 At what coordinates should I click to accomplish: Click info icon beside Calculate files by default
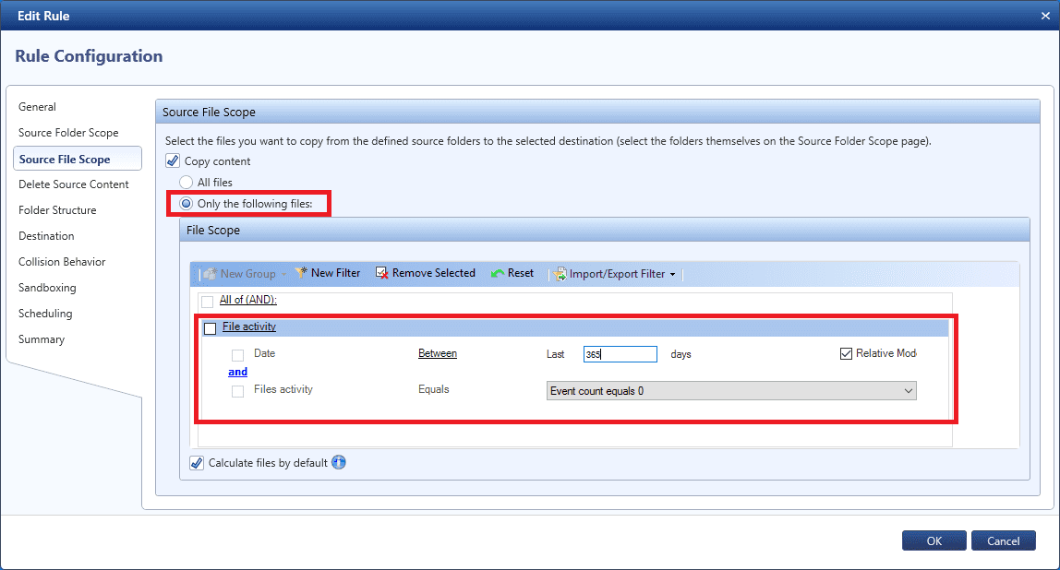339,463
